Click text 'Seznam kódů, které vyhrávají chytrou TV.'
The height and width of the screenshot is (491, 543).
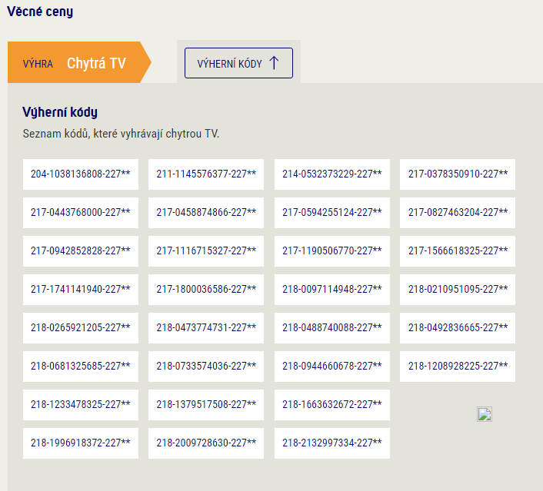121,134
